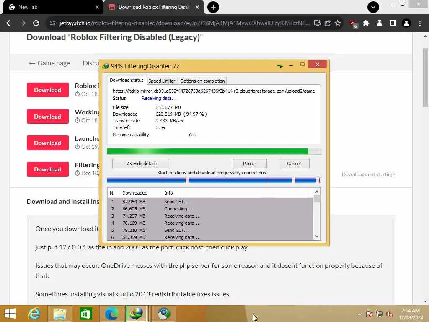Launch Internet Explorer from taskbar
The height and width of the screenshot is (322, 429).
pos(34,314)
